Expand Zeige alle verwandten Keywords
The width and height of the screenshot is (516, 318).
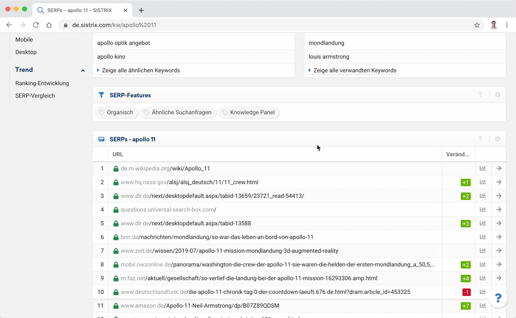coord(354,70)
